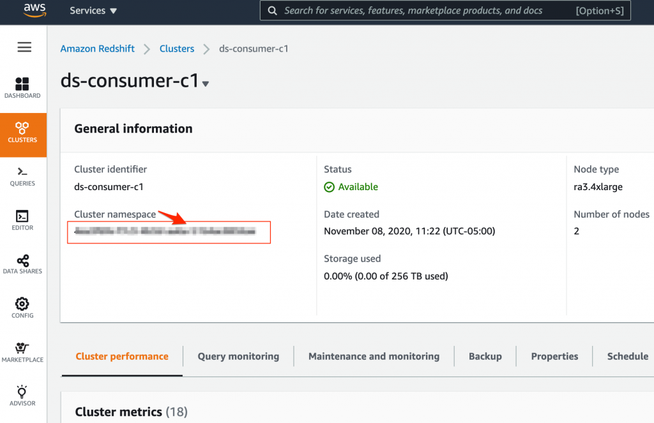Screen dimensions: 654x423
Task: Select the Cluster performance tab
Action: pos(122,357)
